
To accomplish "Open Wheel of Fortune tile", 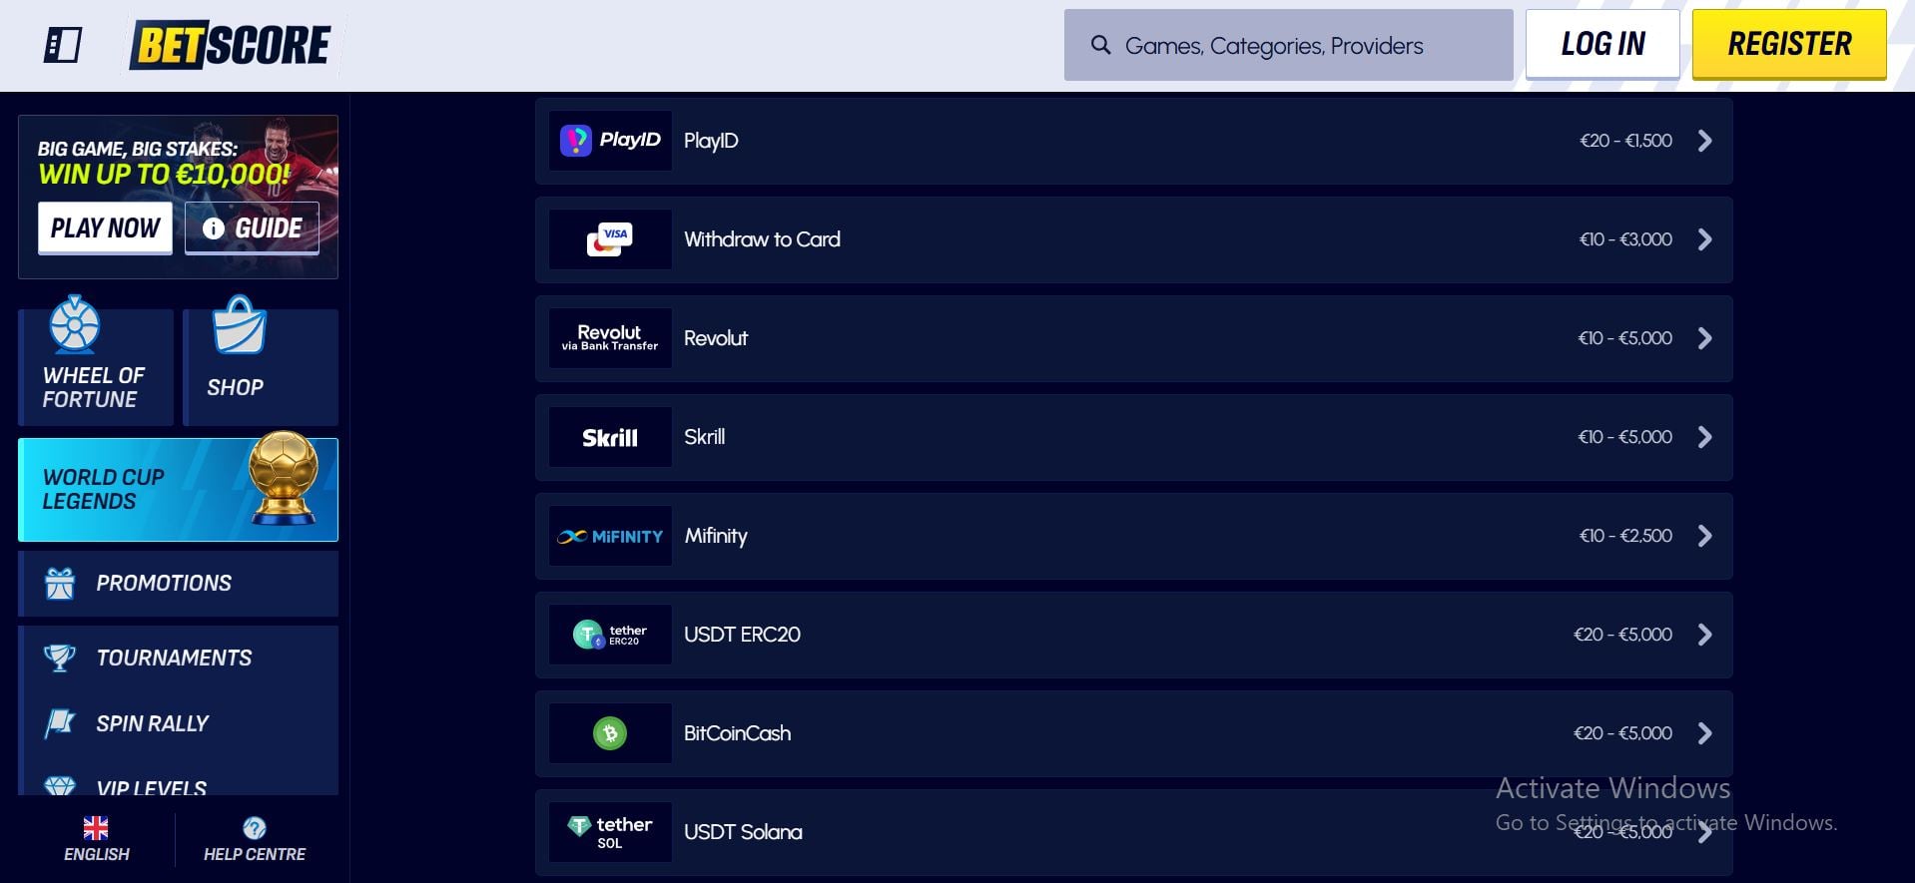I will [96, 367].
